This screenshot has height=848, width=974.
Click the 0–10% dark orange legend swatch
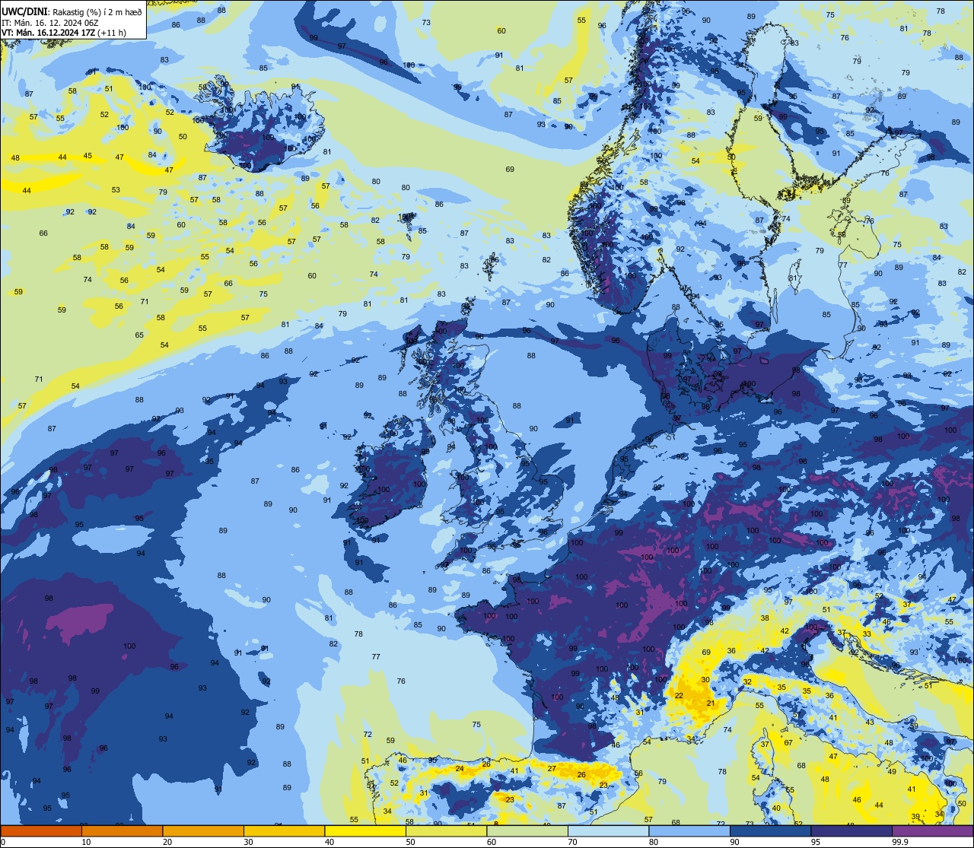coord(41,831)
